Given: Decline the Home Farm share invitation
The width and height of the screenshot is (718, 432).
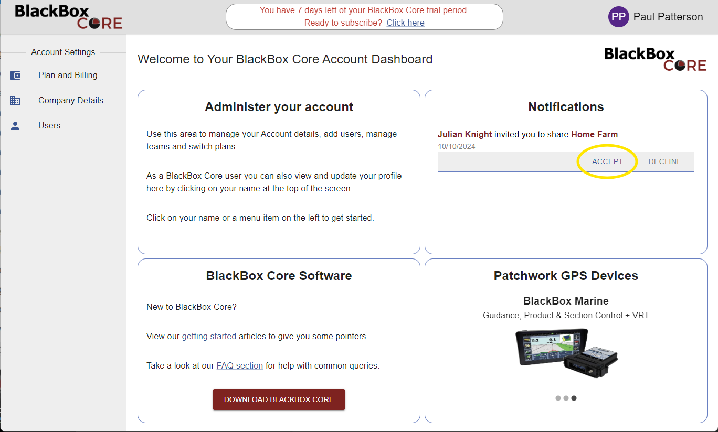Looking at the screenshot, I should pyautogui.click(x=665, y=161).
